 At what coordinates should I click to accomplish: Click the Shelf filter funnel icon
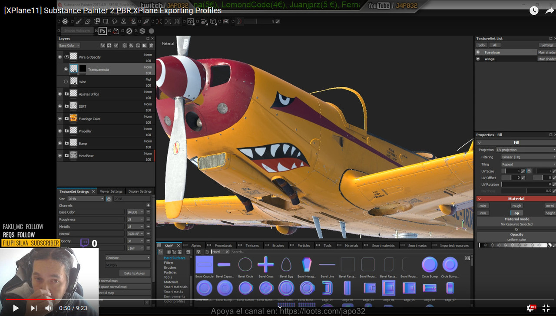[199, 252]
